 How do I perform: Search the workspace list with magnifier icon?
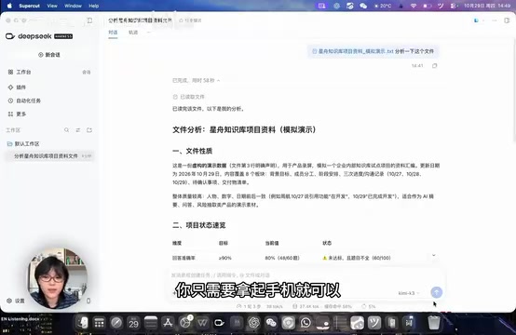66,130
